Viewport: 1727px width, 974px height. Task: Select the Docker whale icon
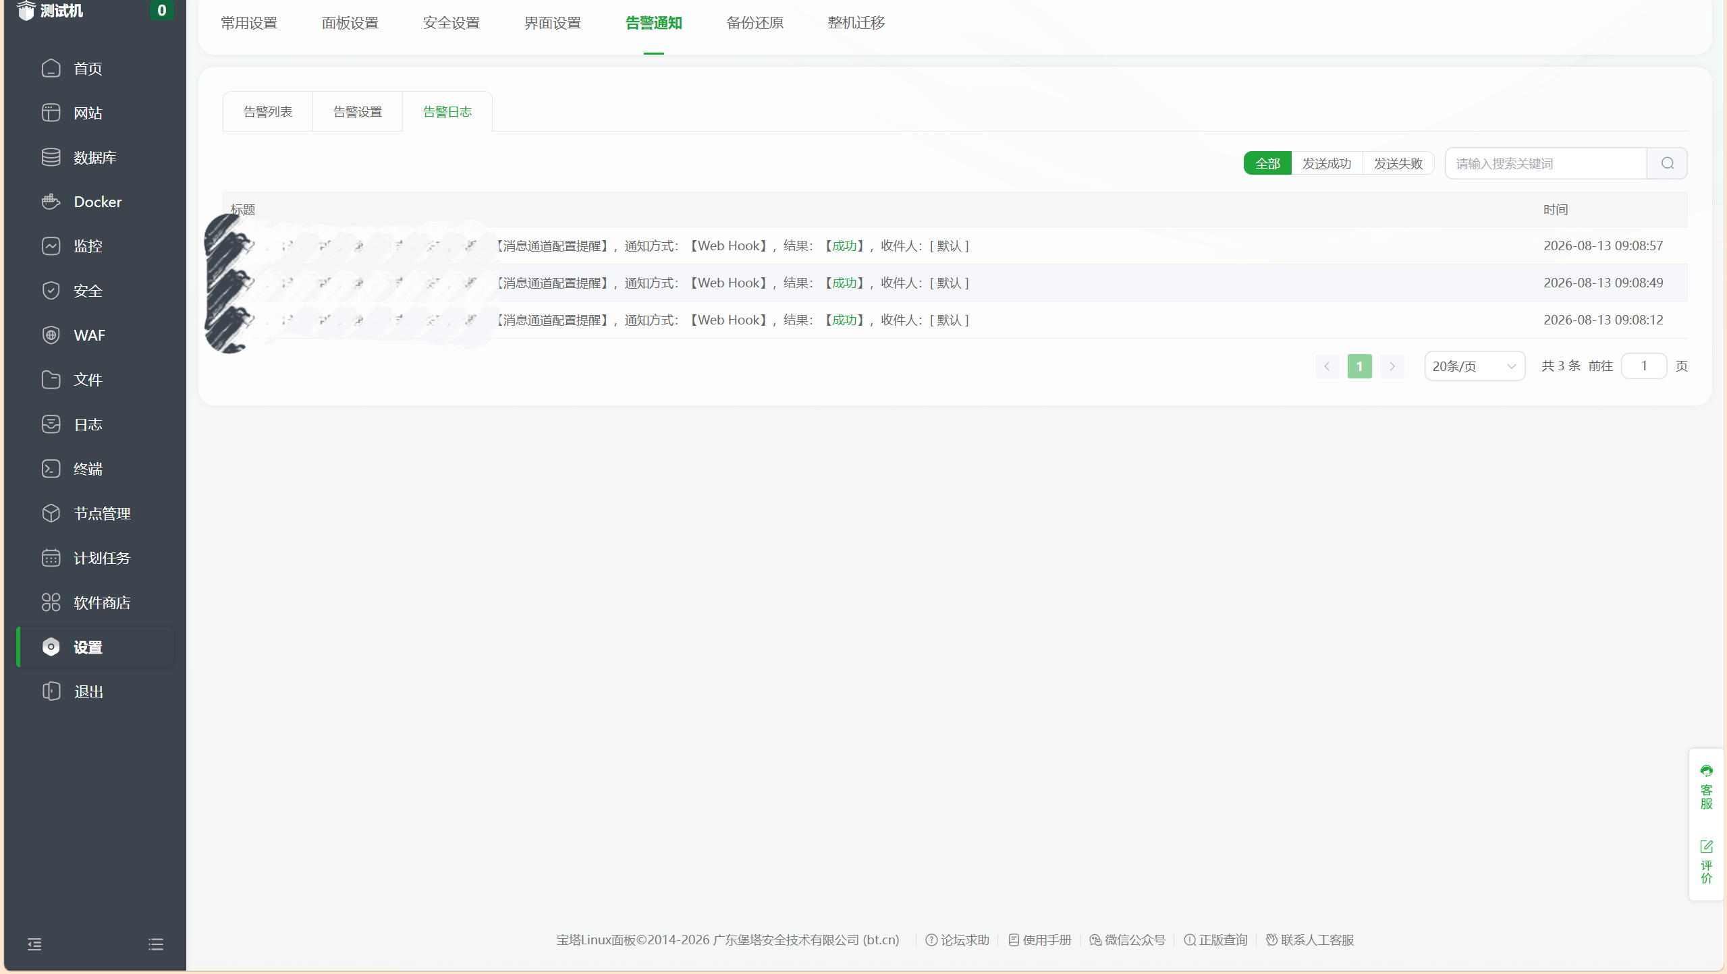click(x=51, y=202)
